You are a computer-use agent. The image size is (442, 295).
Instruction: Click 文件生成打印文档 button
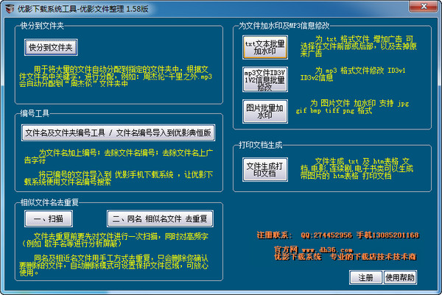click(x=265, y=169)
